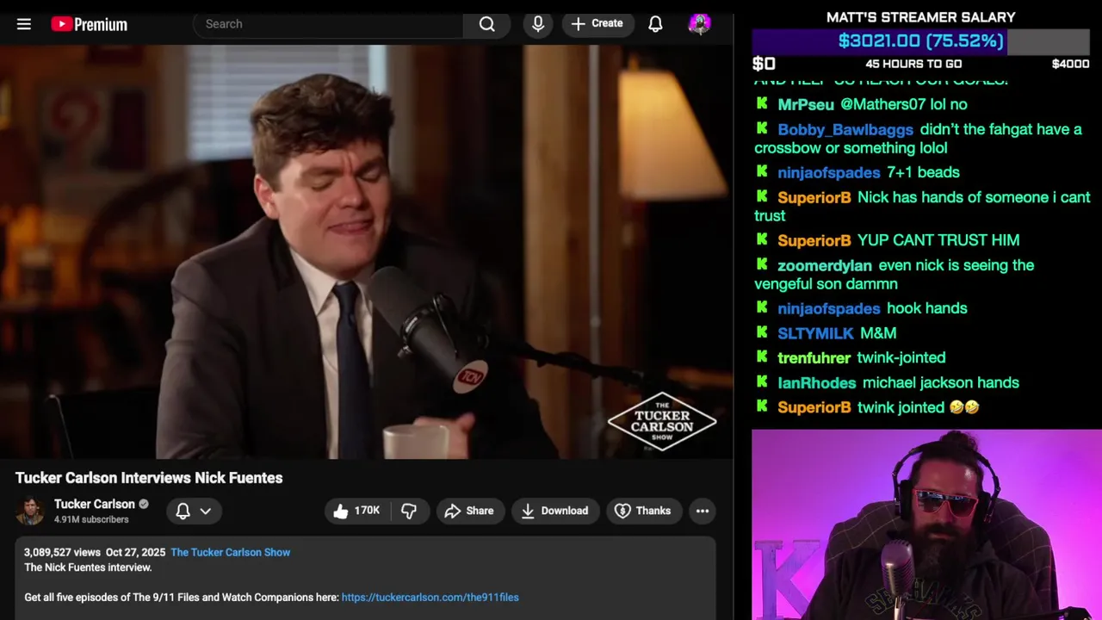Toggle the subscription notification bell
1102x620 pixels.
(183, 511)
